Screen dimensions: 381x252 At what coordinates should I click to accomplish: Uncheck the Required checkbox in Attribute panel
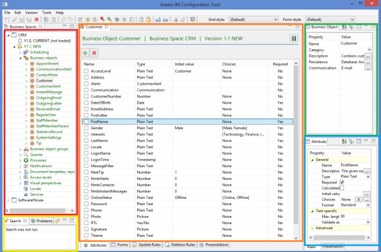[x=342, y=182]
